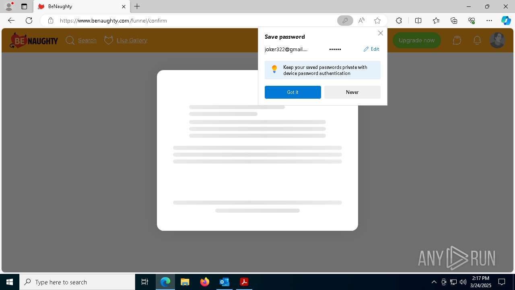Close the BeNaughty tab
Screen dimensions: 515x290
[x=124, y=6]
